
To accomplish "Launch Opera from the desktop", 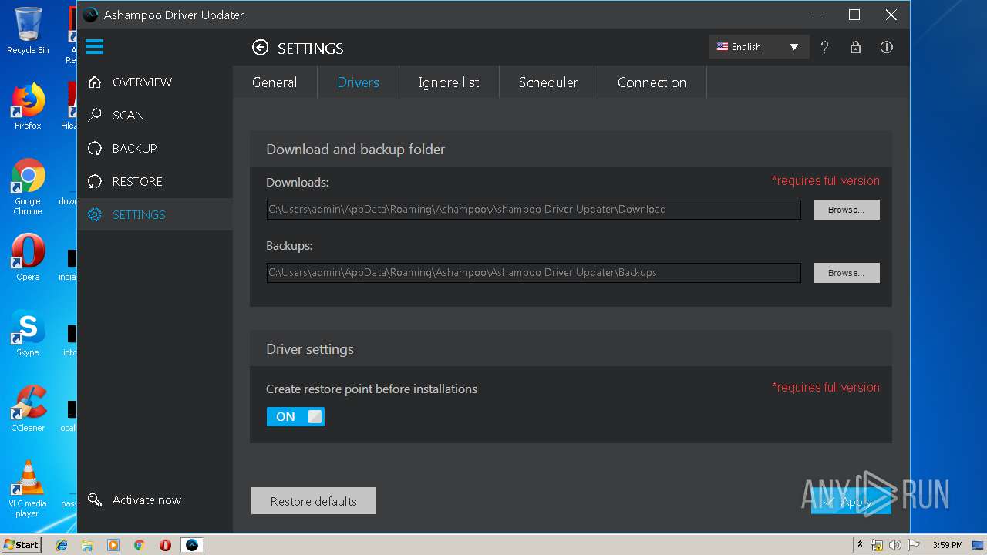I will (x=28, y=257).
